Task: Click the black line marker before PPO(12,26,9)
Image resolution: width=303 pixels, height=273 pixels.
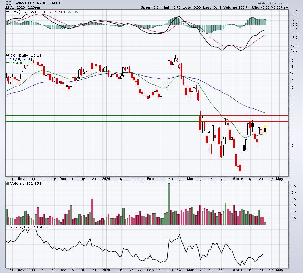Action: tap(8, 12)
